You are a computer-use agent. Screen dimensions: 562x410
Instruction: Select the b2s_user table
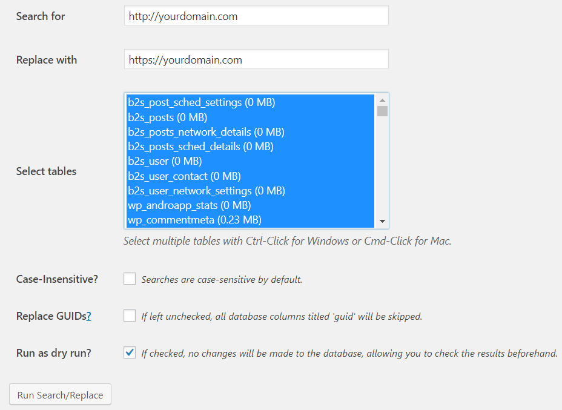pyautogui.click(x=164, y=161)
